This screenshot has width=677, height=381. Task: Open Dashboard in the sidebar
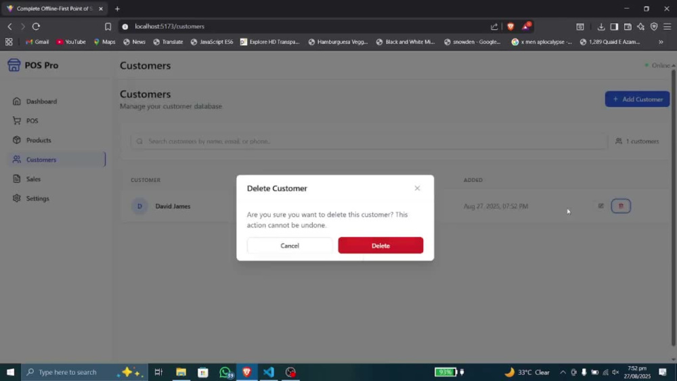[41, 102]
